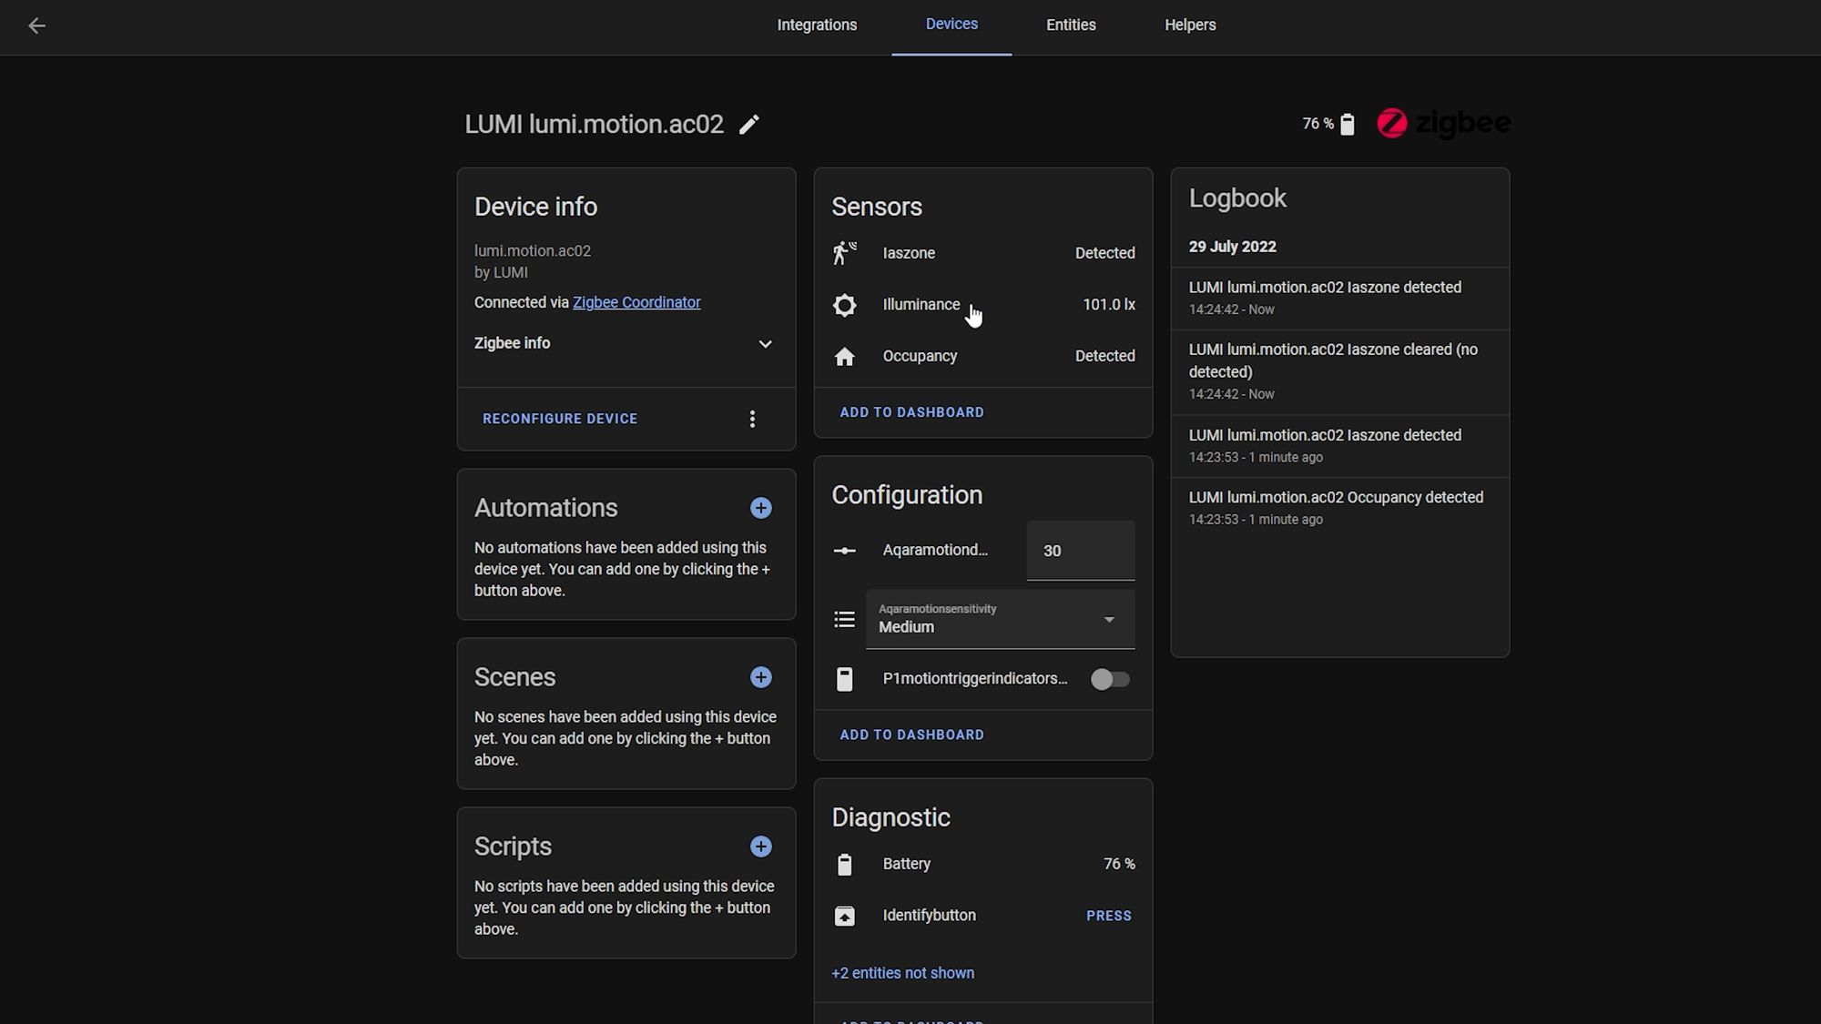The image size is (1821, 1024).
Task: Show +2 entities not shown
Action: 902,973
